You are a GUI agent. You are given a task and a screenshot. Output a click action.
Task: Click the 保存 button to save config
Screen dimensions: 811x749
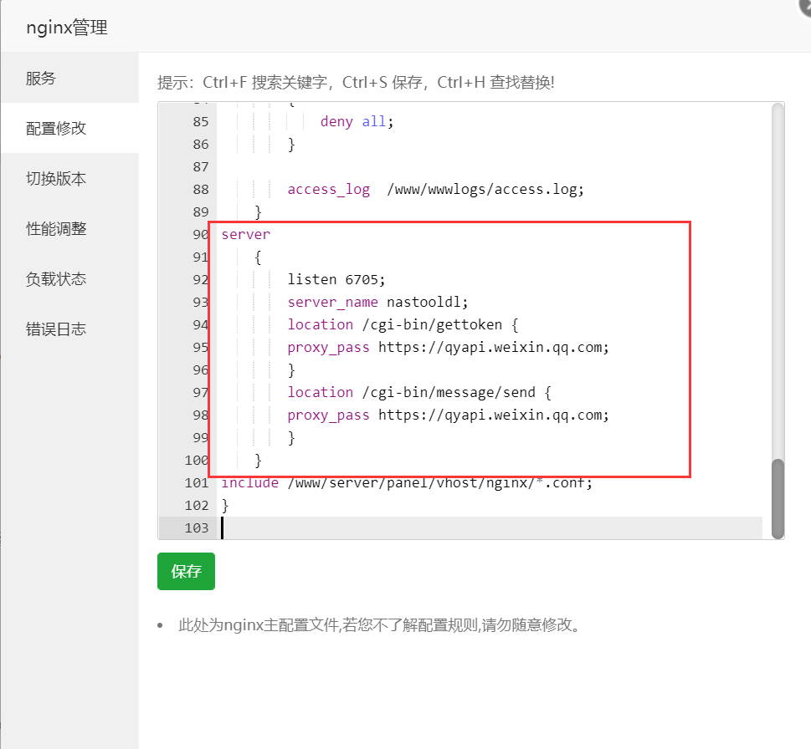(x=186, y=571)
